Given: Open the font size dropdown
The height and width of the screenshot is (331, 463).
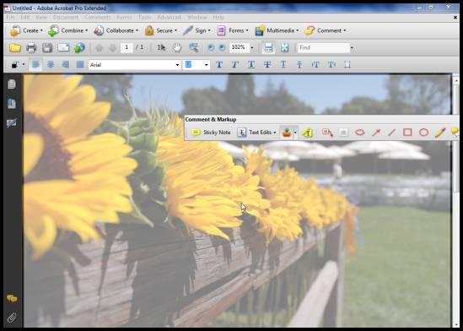Looking at the screenshot, I should 207,65.
